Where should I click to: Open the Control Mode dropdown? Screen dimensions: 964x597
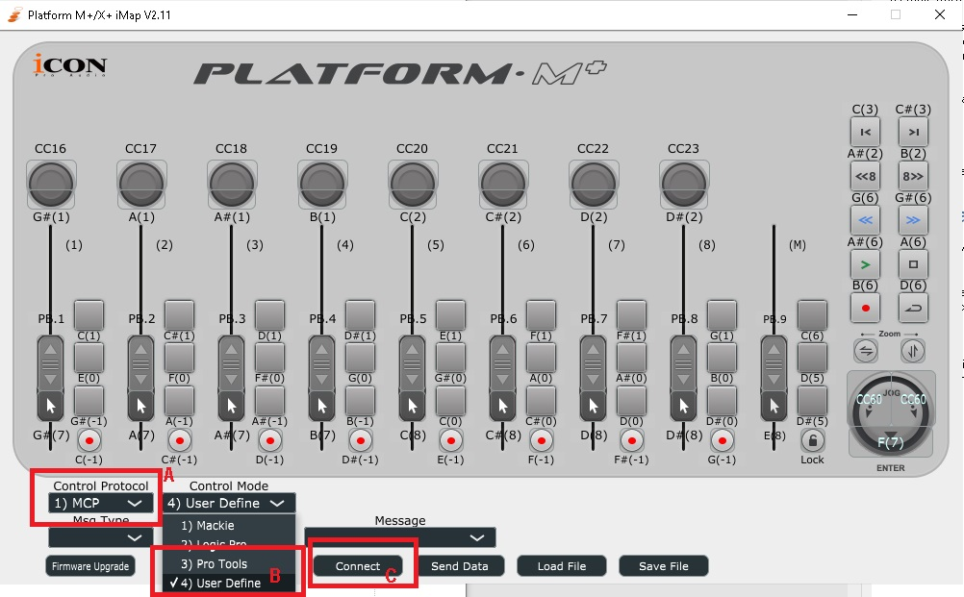pyautogui.click(x=229, y=503)
